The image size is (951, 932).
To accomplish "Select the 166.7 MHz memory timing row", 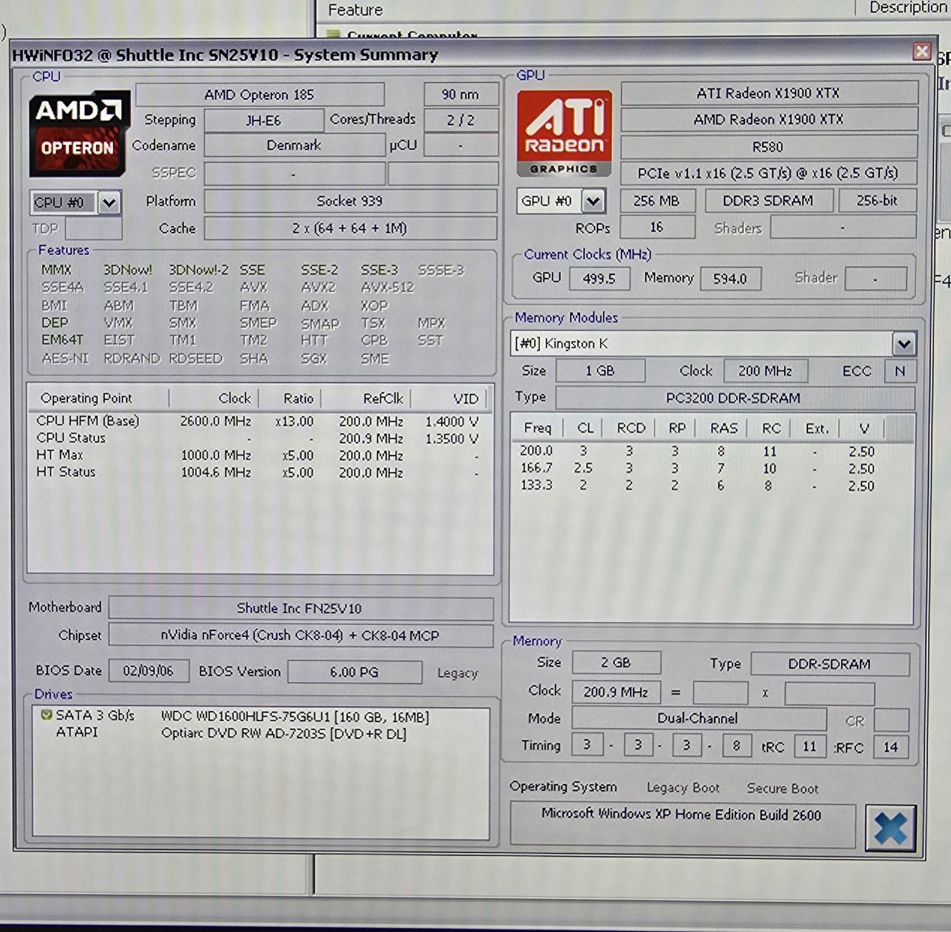I will pyautogui.click(x=537, y=468).
